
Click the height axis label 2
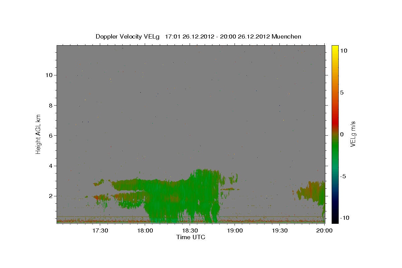50,196
